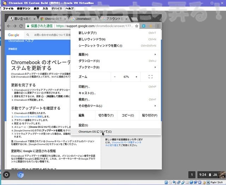Expand その他のツール(L) submenu
This screenshot has width=226, height=185.
click(x=116, y=106)
